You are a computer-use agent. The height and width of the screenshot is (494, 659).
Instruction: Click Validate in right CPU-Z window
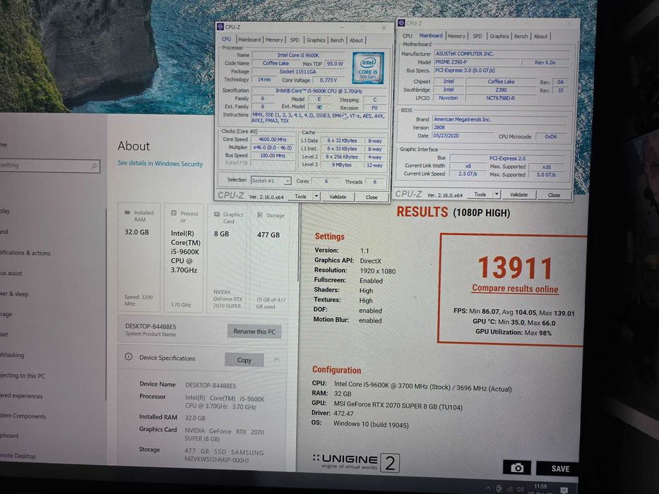click(x=518, y=195)
